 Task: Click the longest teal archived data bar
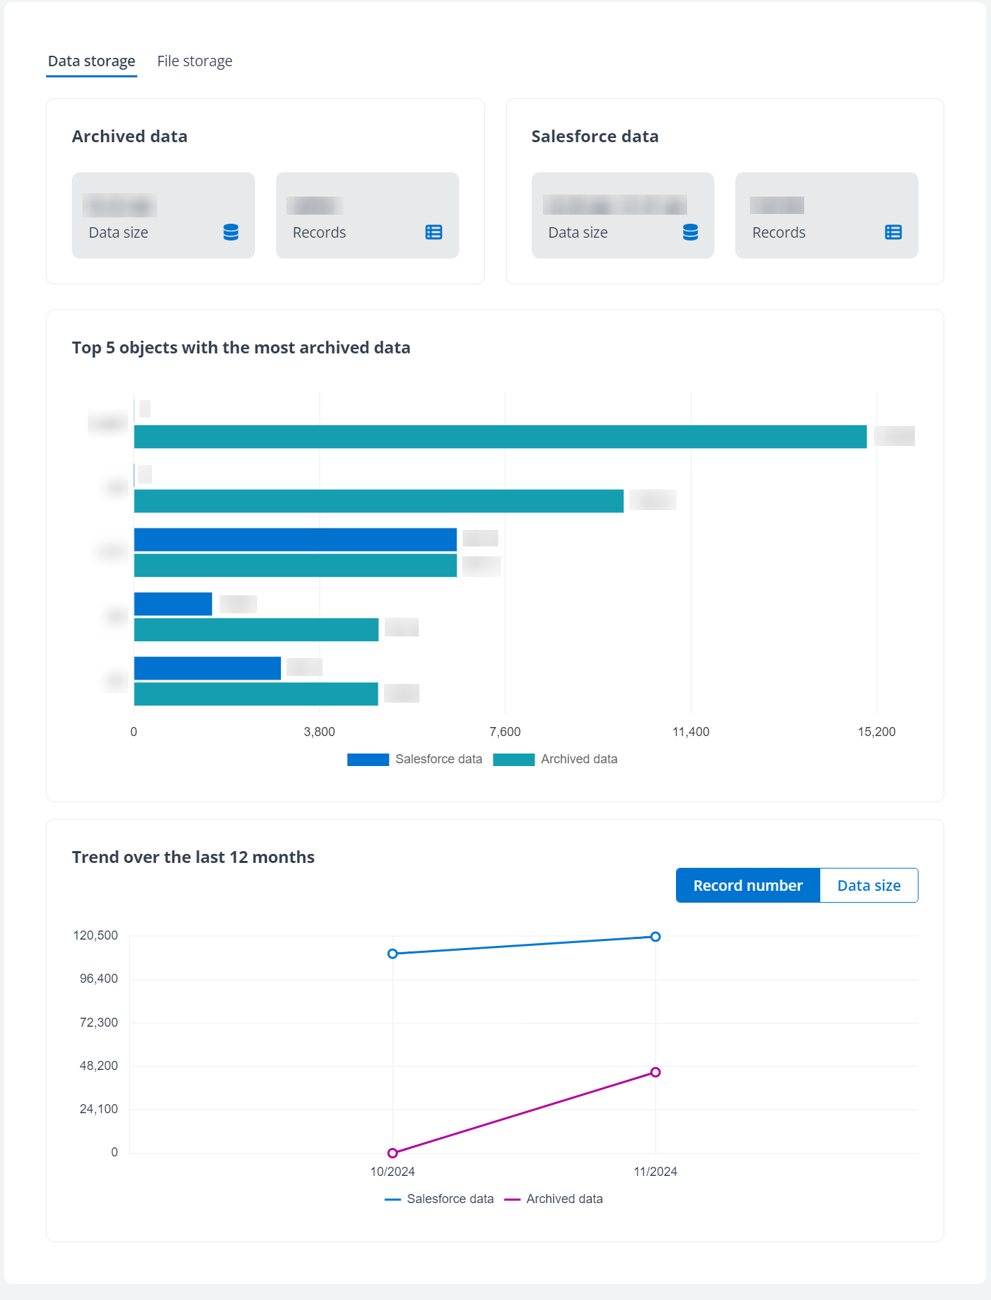(x=500, y=437)
